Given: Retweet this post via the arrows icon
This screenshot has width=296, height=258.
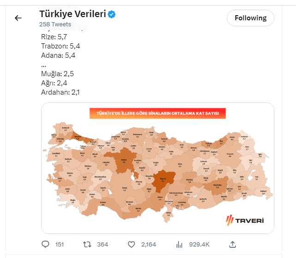Looking at the screenshot, I should 86,244.
